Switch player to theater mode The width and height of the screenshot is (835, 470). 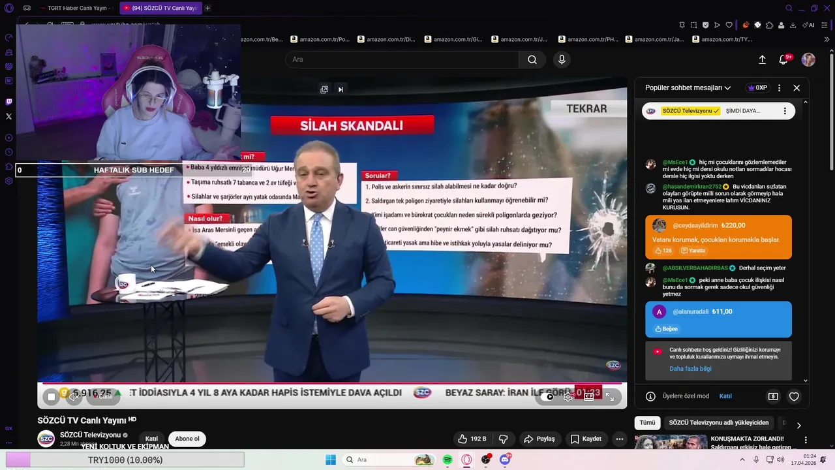pyautogui.click(x=589, y=396)
